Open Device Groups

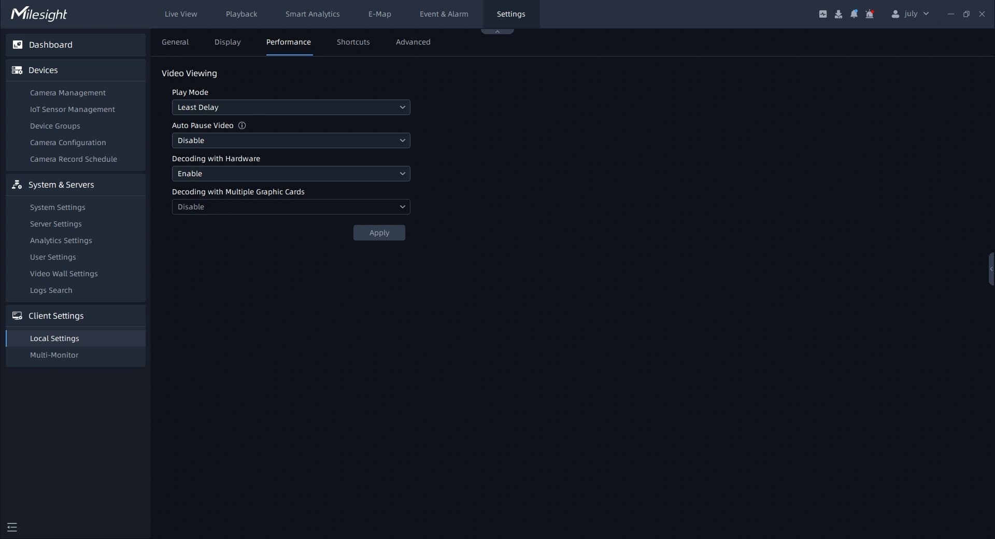click(x=55, y=126)
